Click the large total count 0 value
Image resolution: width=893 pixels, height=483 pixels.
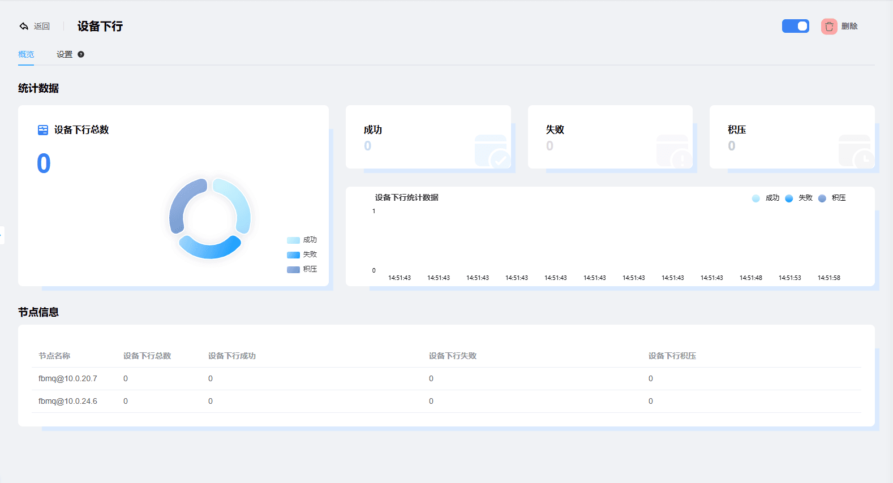44,163
